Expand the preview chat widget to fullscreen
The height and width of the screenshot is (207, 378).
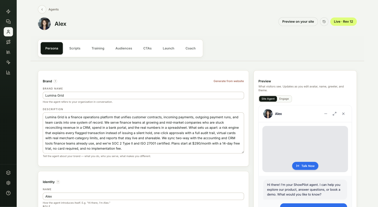pos(335,114)
